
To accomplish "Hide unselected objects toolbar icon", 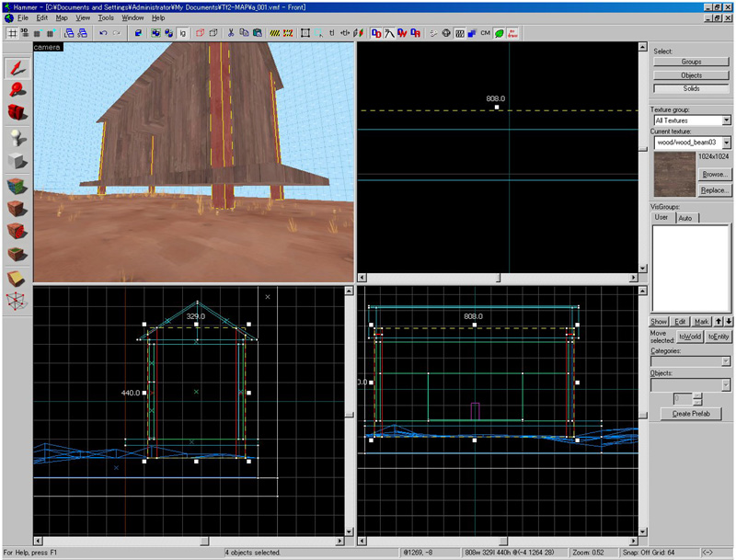I will 213,33.
